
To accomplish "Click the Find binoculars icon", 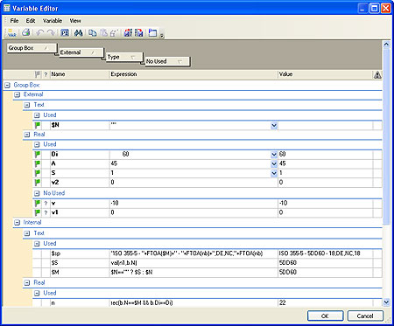I will click(x=78, y=32).
